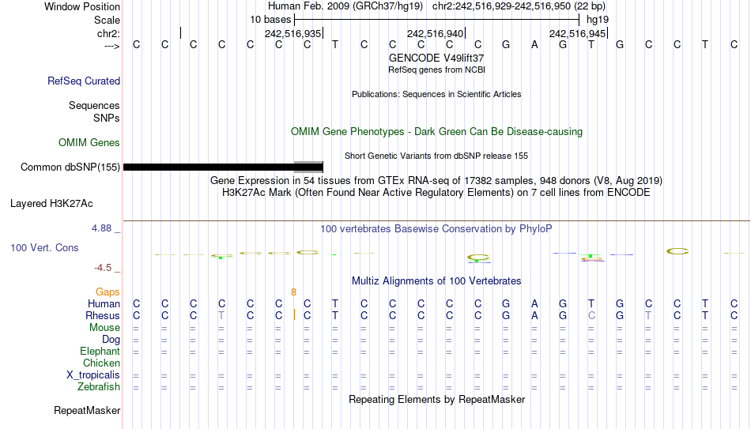Click 100 vertebrates Basewise Conservation title
751x429 pixels.
(x=436, y=229)
